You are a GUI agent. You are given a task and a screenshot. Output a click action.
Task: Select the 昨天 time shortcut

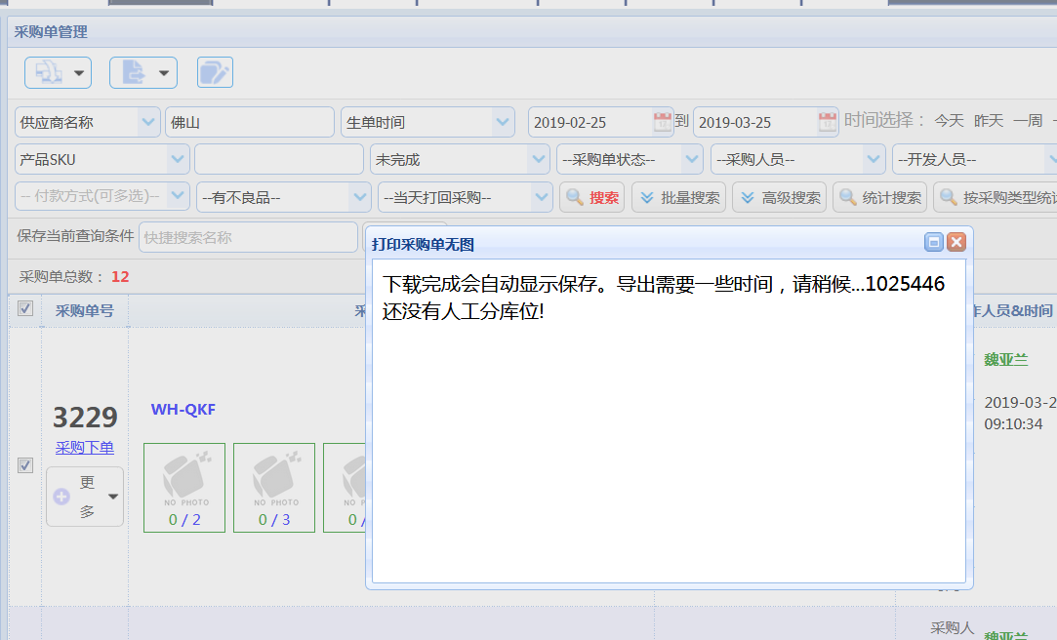(x=989, y=121)
